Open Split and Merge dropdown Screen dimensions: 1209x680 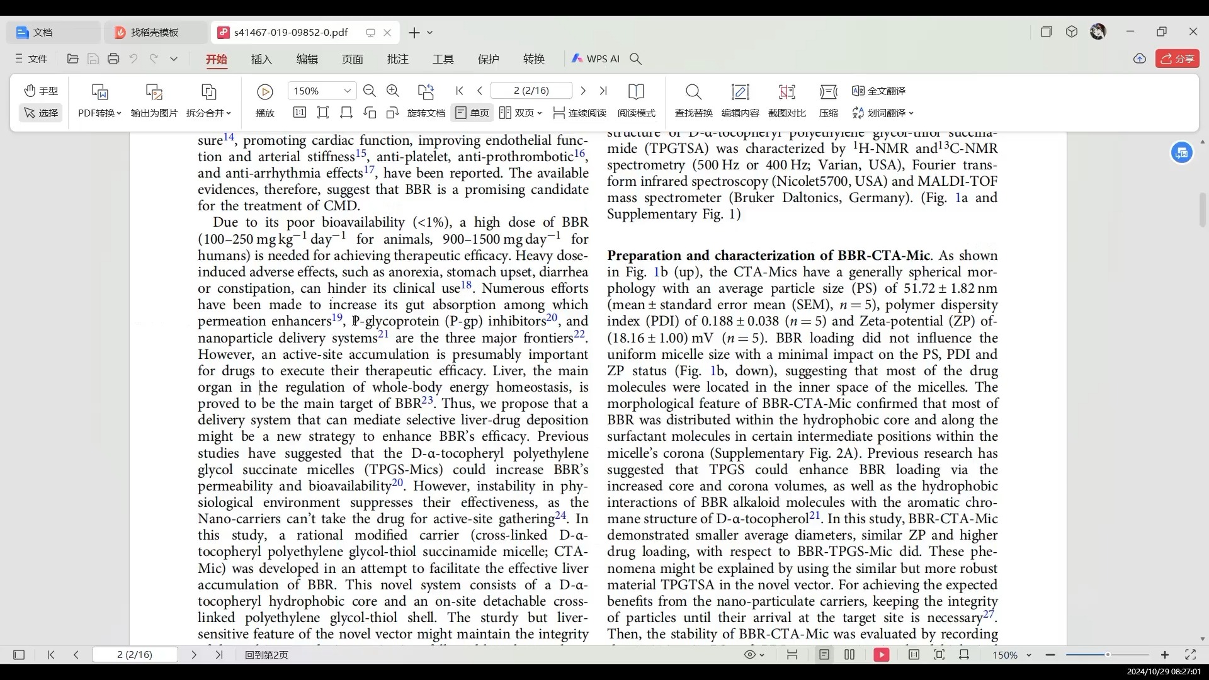(208, 113)
